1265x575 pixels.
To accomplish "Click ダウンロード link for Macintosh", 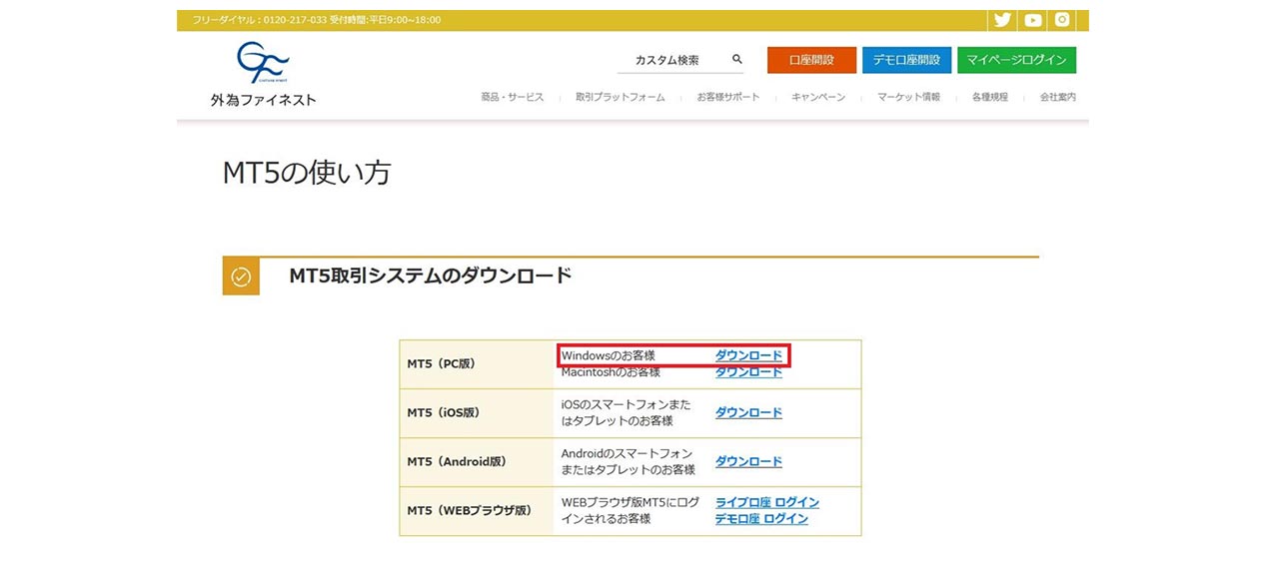I will pyautogui.click(x=748, y=372).
